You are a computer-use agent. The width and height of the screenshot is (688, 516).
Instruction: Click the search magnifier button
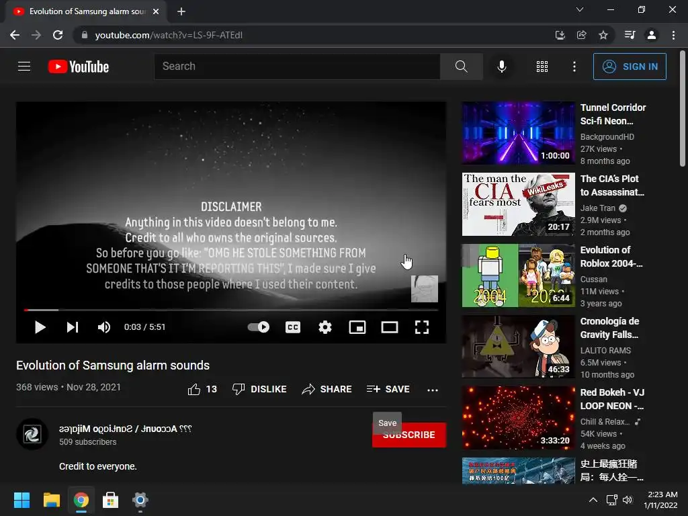461,67
